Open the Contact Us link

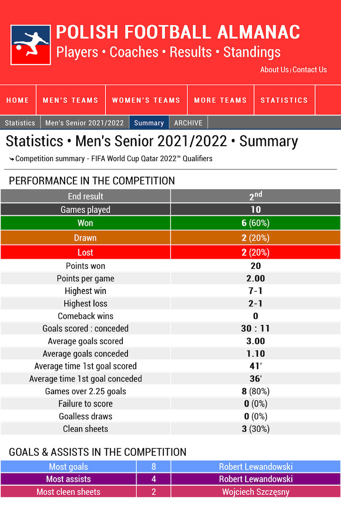click(310, 70)
